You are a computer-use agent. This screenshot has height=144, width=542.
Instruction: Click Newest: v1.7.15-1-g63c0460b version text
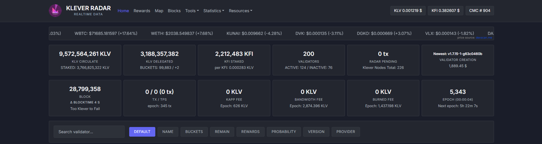(x=458, y=54)
